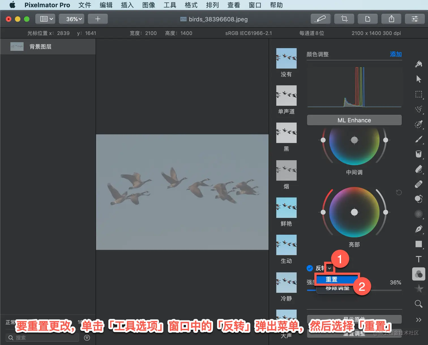
Task: Click the 添加 link in 颜色调整
Action: tap(396, 54)
